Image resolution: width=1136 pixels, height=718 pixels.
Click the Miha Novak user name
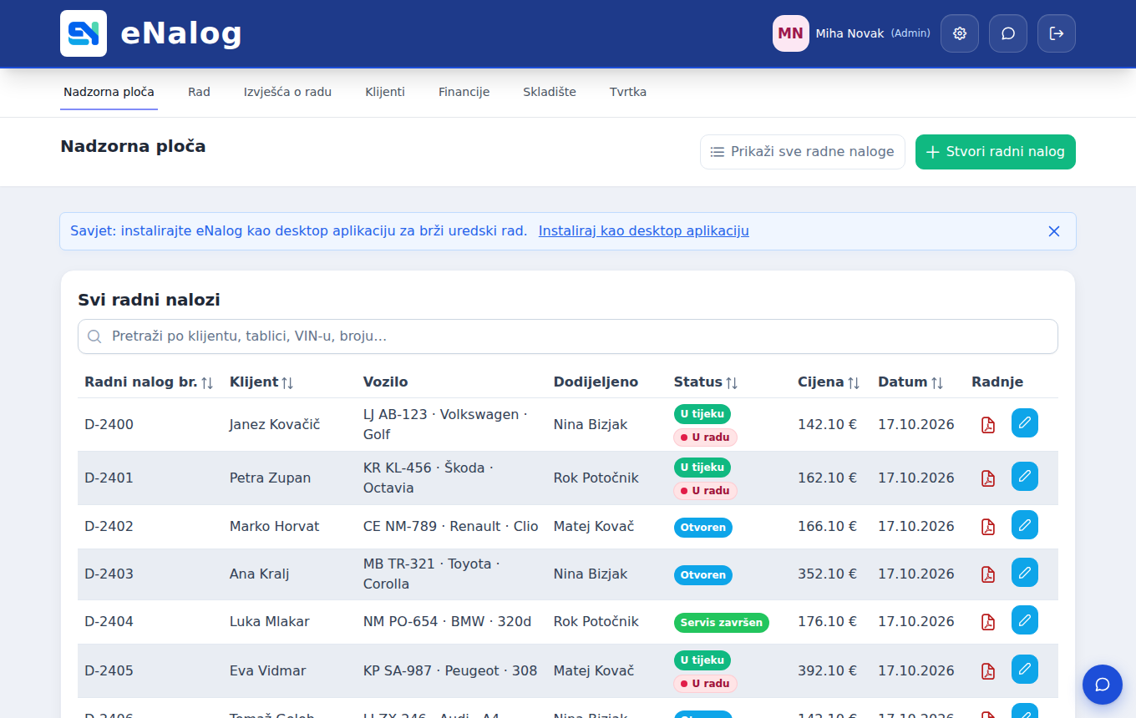click(849, 33)
